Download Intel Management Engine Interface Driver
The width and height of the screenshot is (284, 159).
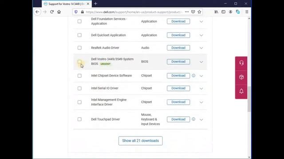(178, 102)
